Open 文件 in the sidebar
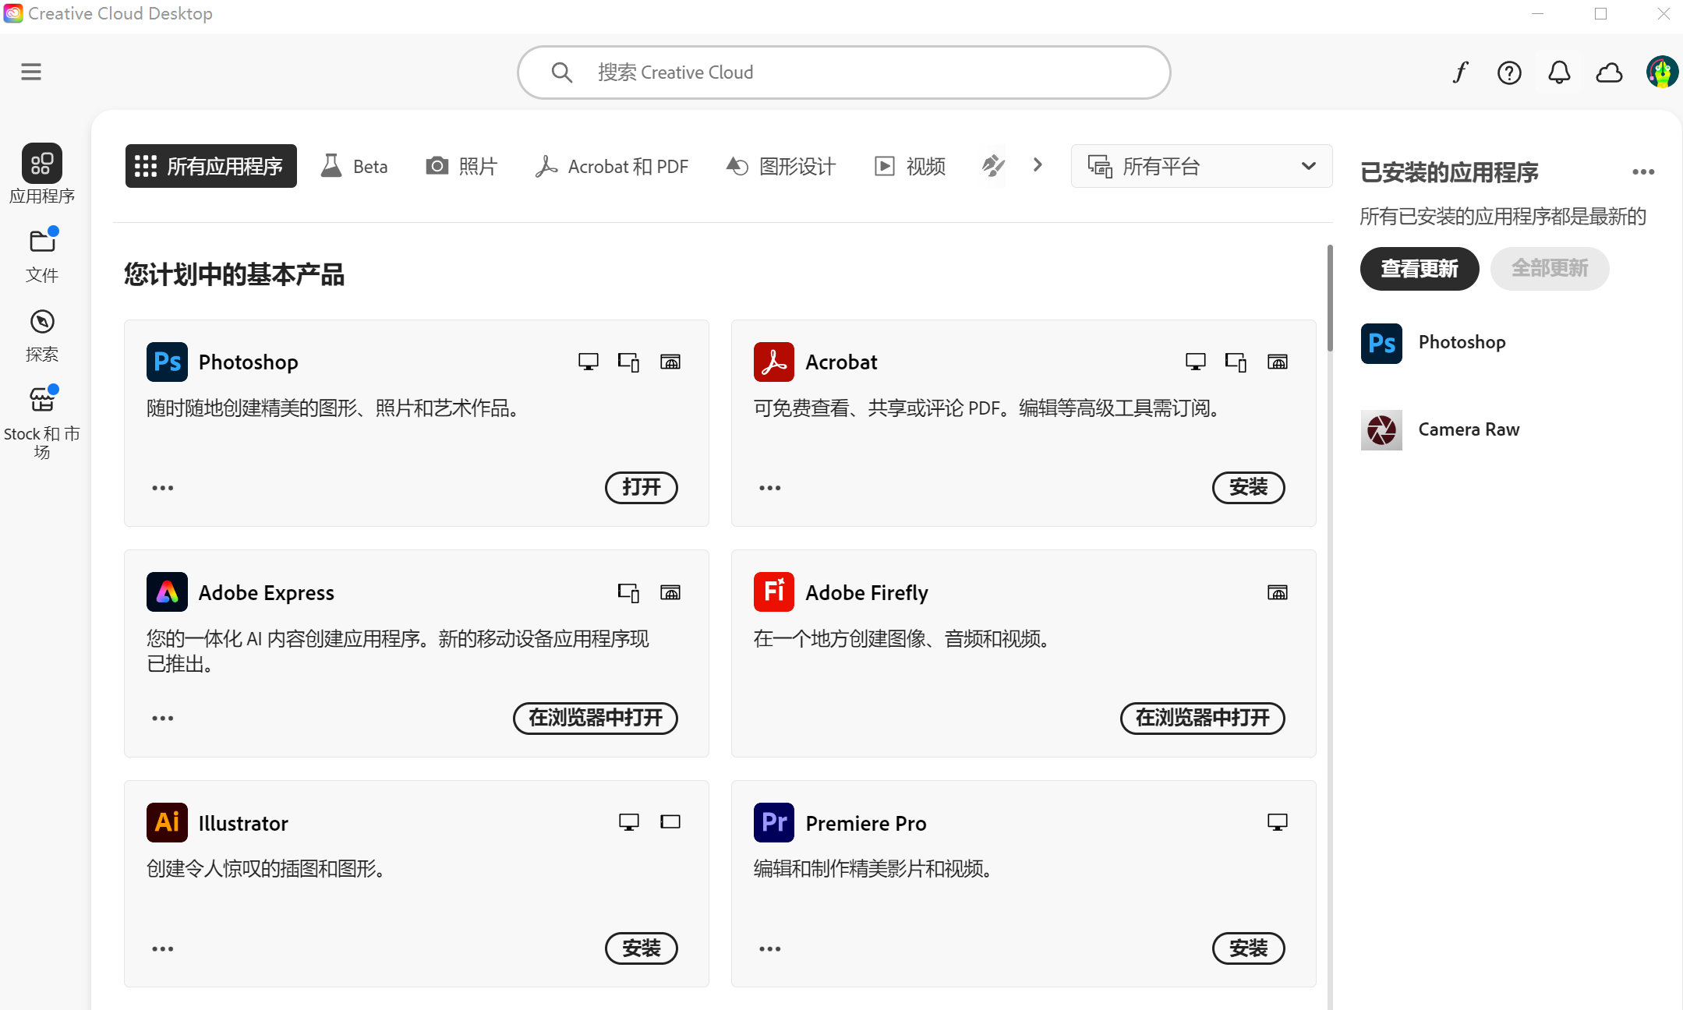The height and width of the screenshot is (1010, 1683). pyautogui.click(x=42, y=255)
